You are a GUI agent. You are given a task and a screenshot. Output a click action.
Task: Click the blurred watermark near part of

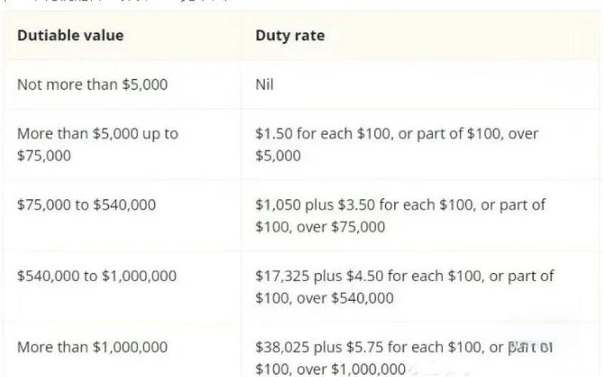point(531,345)
